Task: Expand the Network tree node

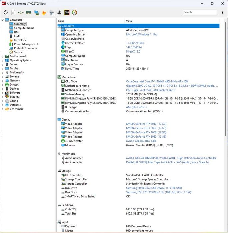Action: [x=3, y=81]
